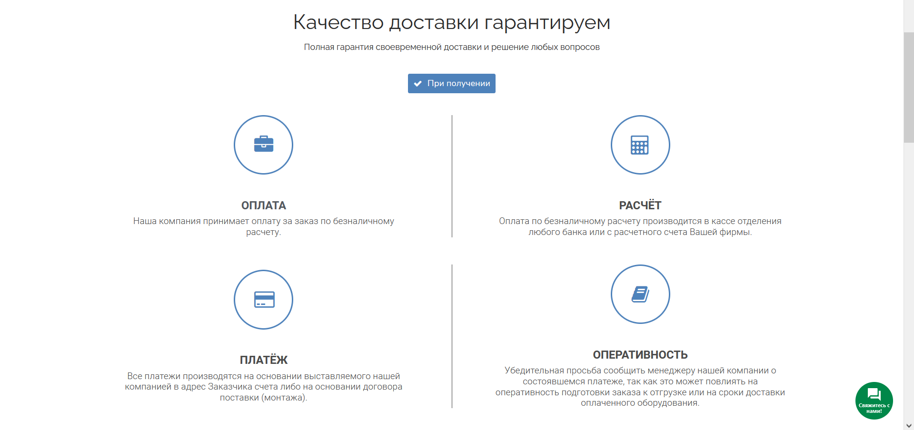Click the manager notification text under ОПЕРАТИВНОСТЬ
914x430 pixels.
click(x=640, y=387)
